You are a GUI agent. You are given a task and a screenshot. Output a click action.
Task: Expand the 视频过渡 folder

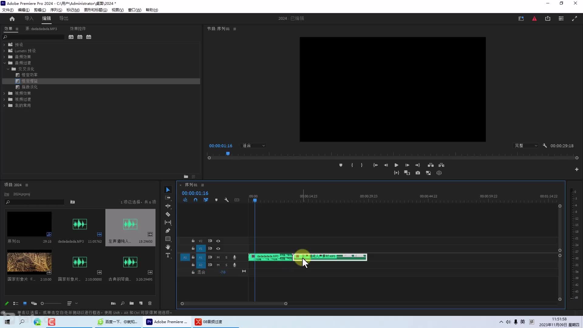pyautogui.click(x=4, y=99)
